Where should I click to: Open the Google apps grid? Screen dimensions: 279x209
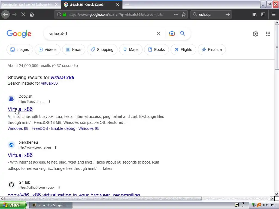(268, 33)
